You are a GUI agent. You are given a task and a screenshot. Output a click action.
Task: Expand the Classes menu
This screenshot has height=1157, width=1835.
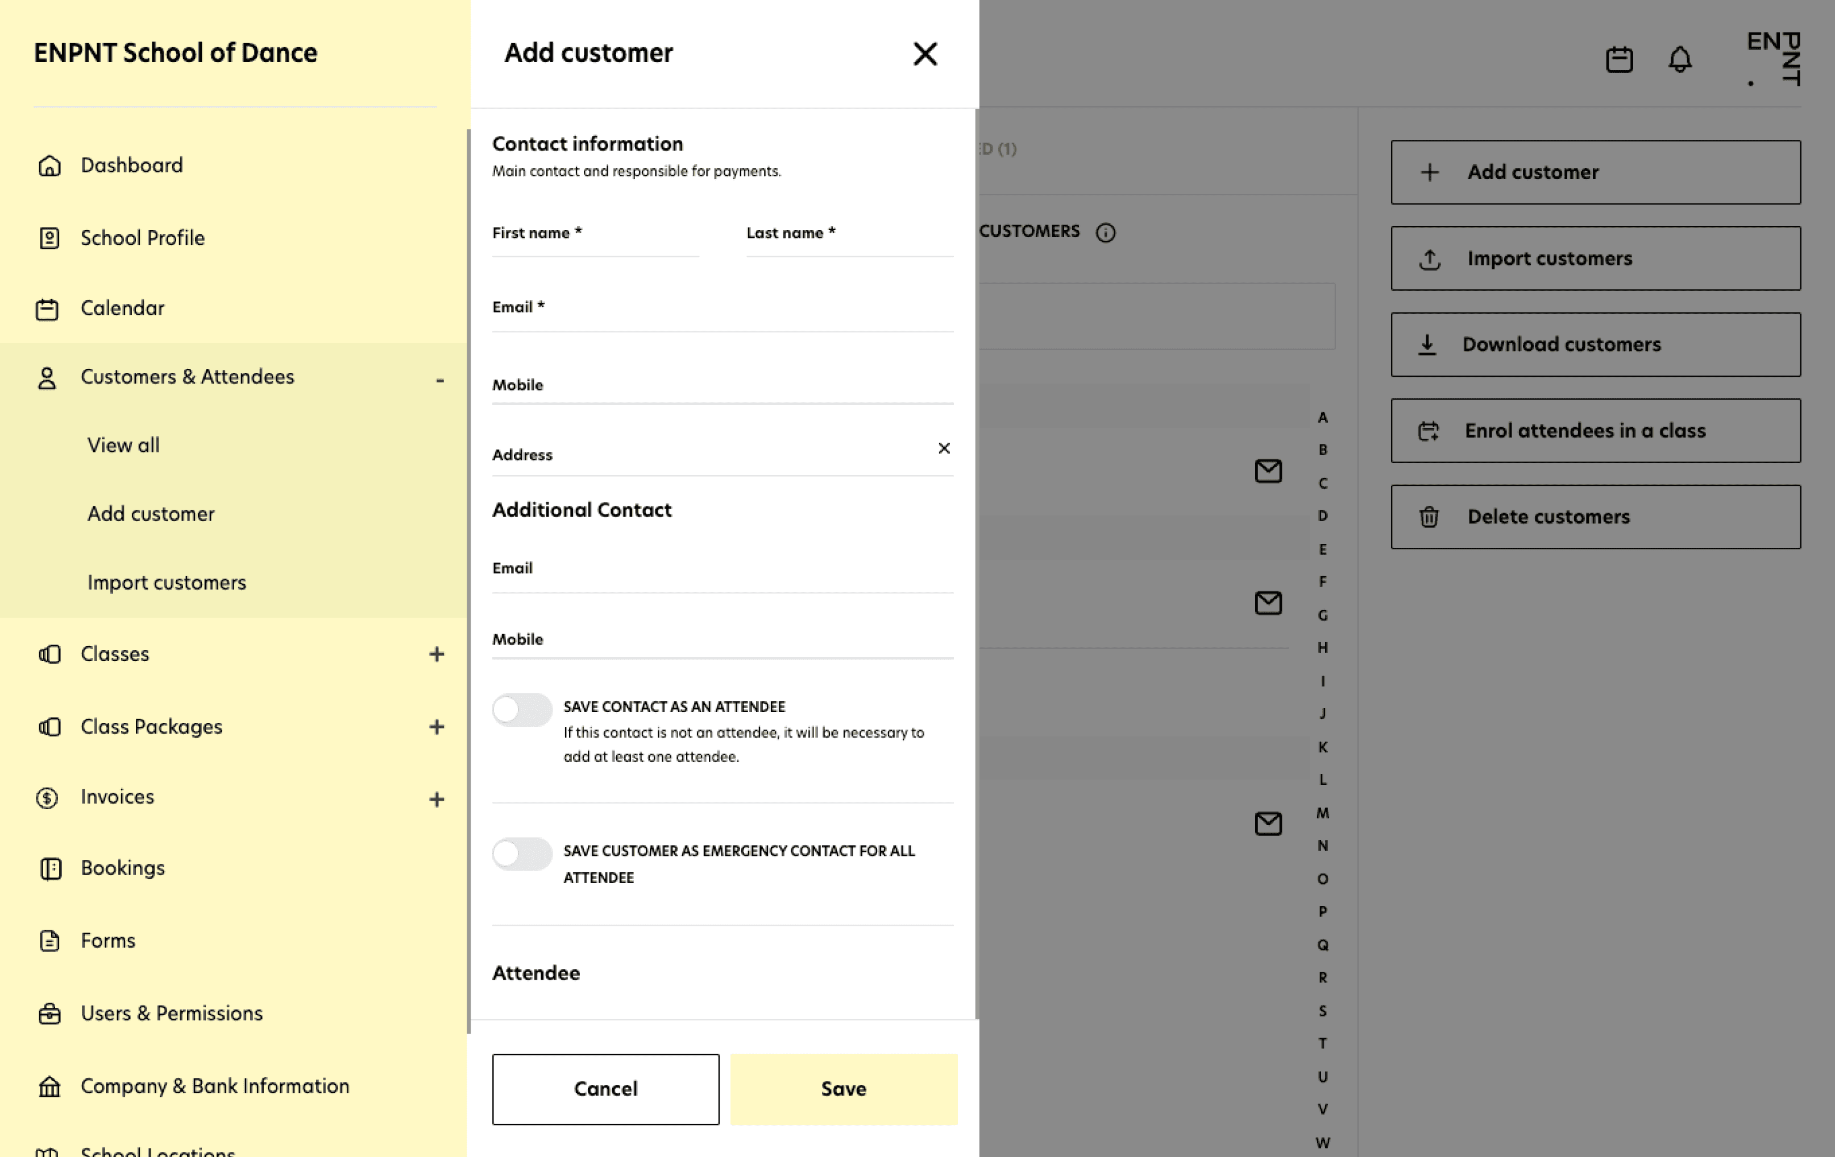coord(437,654)
